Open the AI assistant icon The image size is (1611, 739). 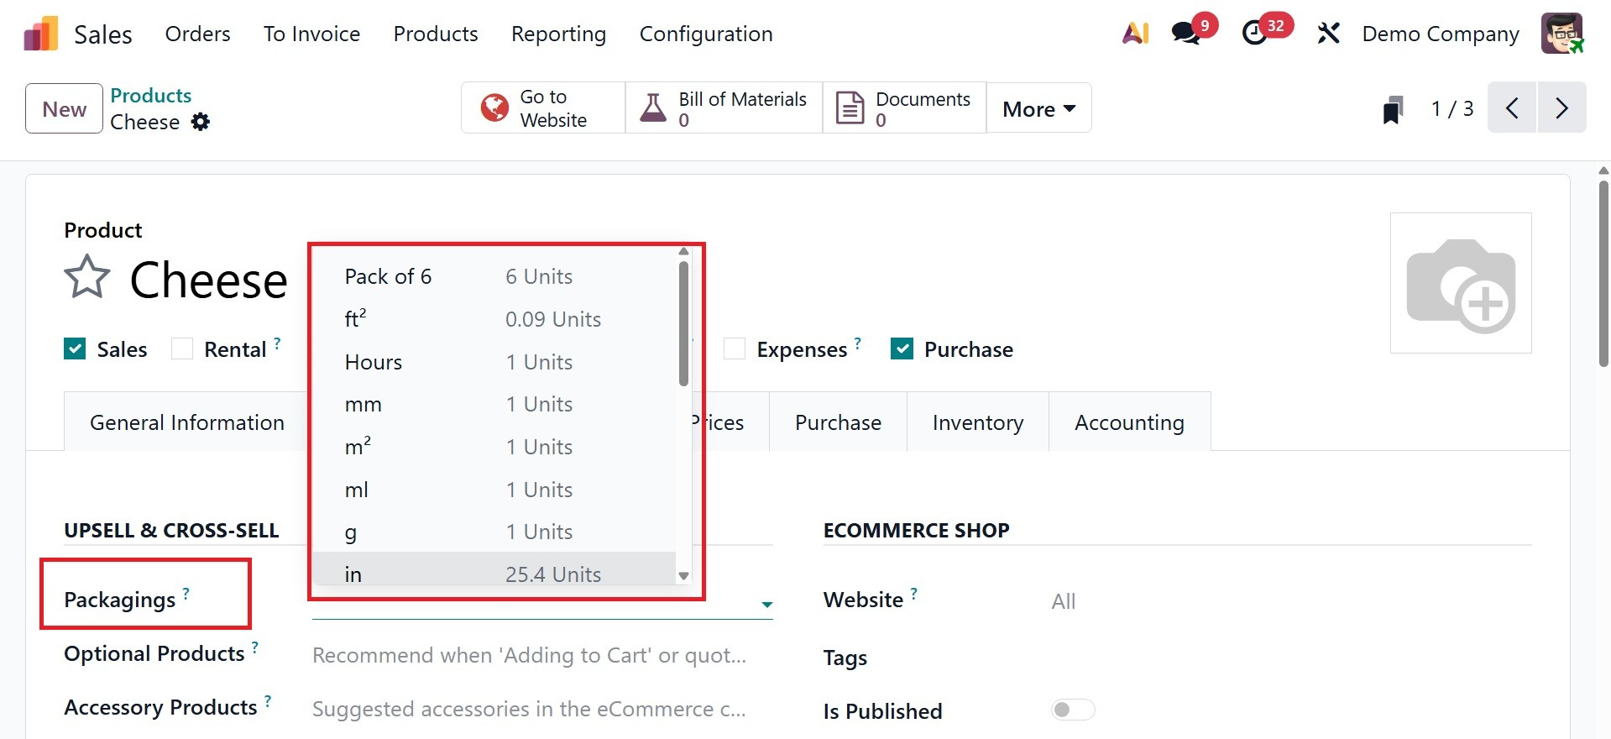pos(1135,34)
